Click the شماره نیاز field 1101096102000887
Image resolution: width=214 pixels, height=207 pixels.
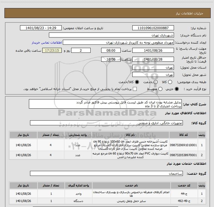[153, 28]
